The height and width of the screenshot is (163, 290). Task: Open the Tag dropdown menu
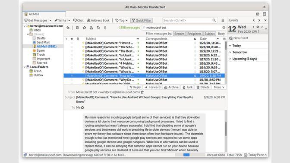(x=122, y=20)
